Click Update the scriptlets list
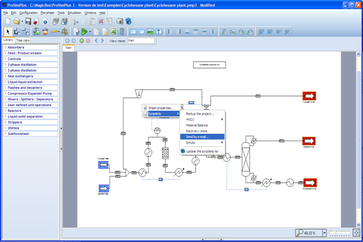 coord(202,152)
